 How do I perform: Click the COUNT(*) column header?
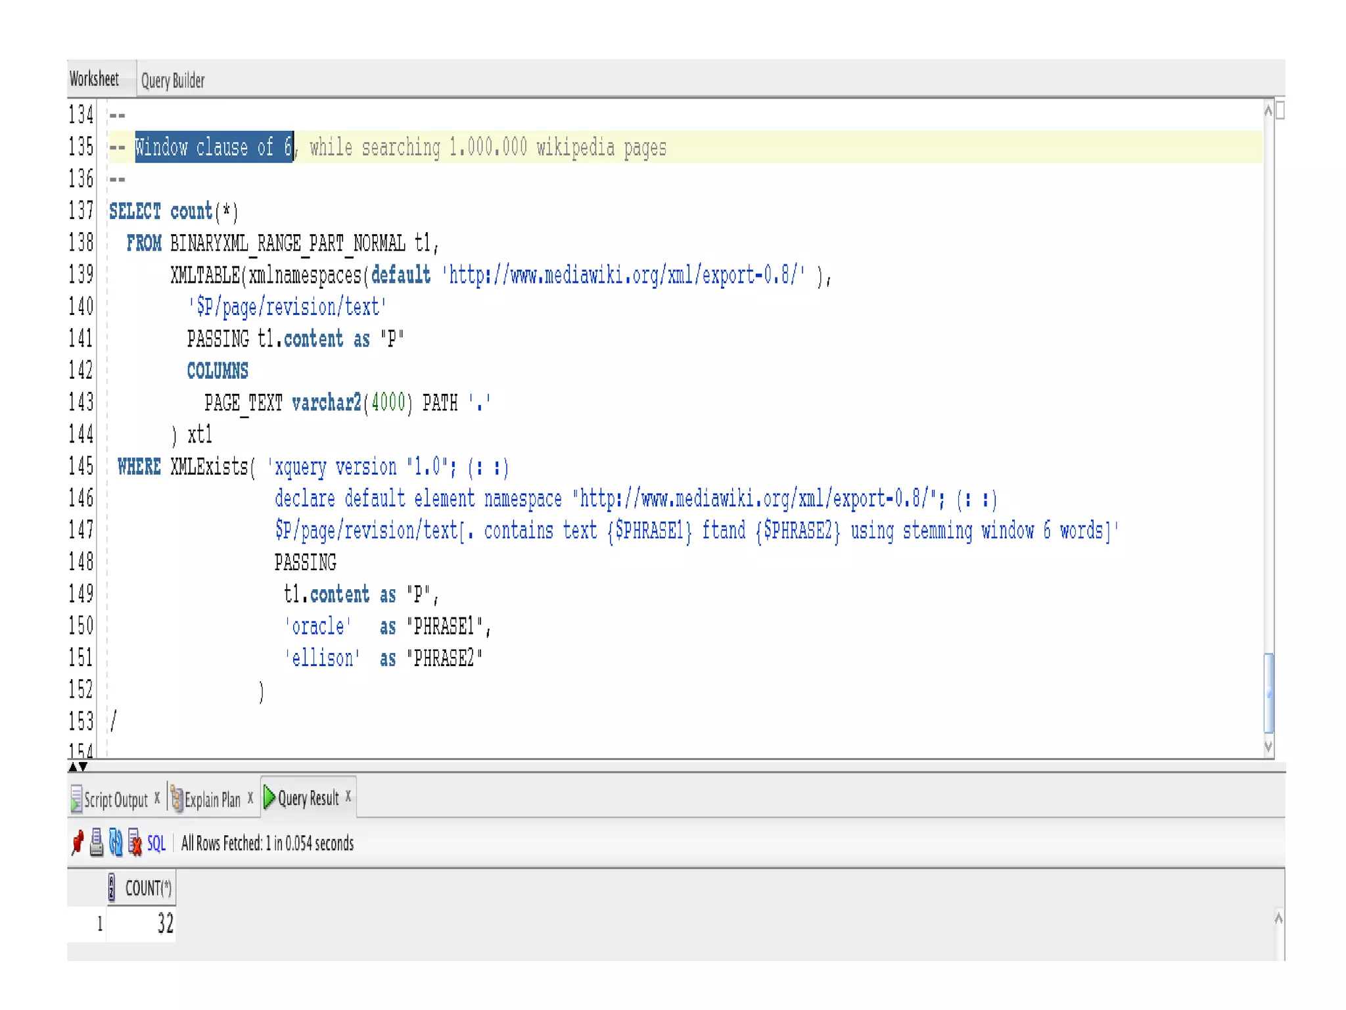click(148, 888)
